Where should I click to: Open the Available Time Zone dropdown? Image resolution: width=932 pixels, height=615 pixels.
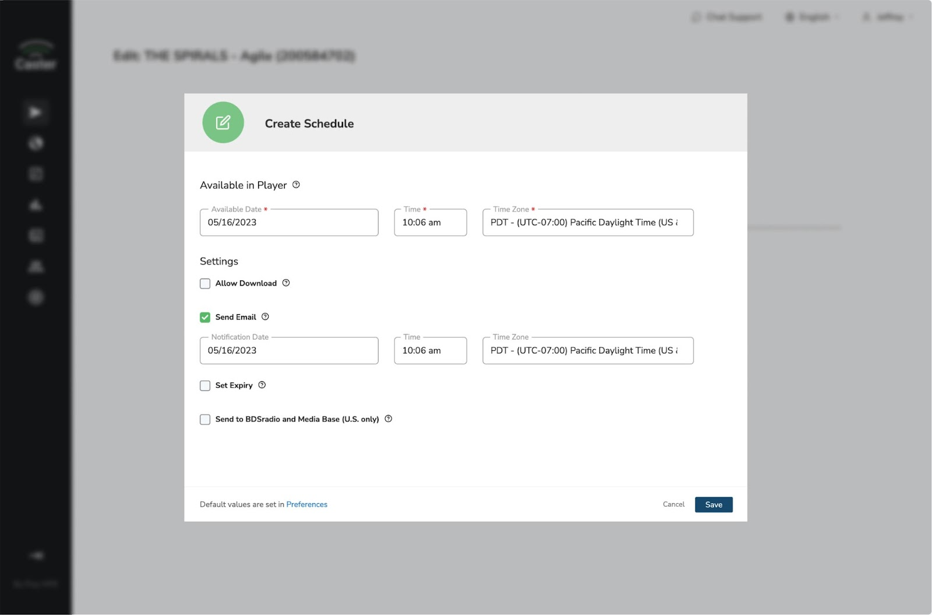click(588, 222)
